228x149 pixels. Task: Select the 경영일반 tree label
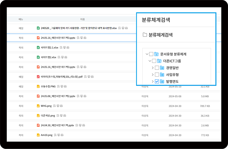pos(172,68)
